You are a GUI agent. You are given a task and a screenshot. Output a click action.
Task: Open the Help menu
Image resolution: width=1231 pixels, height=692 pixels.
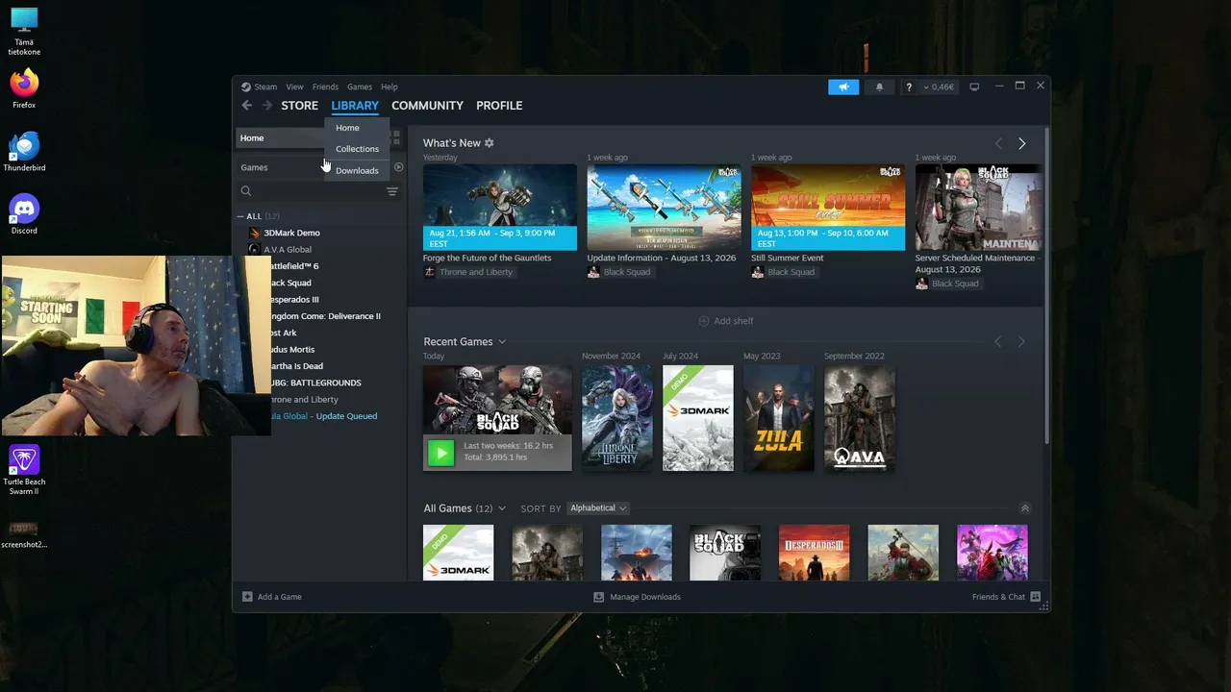[389, 86]
